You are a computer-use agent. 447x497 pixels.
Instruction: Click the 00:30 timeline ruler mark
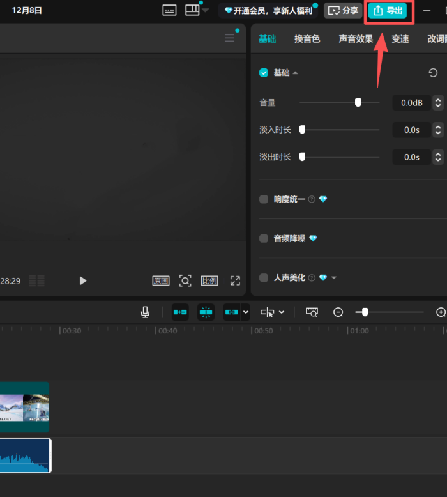70,331
